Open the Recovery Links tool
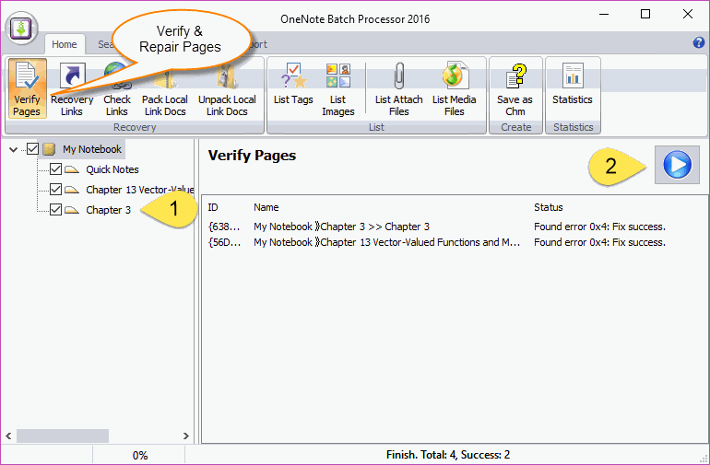 [72, 88]
